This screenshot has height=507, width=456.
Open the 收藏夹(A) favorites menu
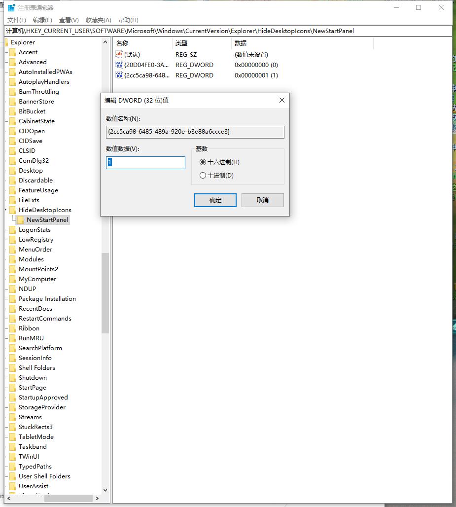click(98, 20)
